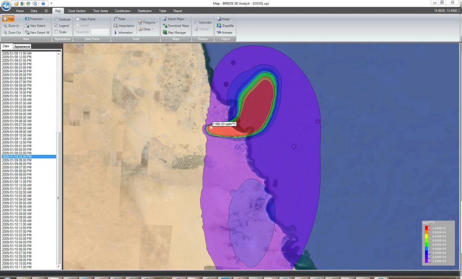Activate the Zoom Out tool
The height and width of the screenshot is (279, 462).
pos(11,32)
